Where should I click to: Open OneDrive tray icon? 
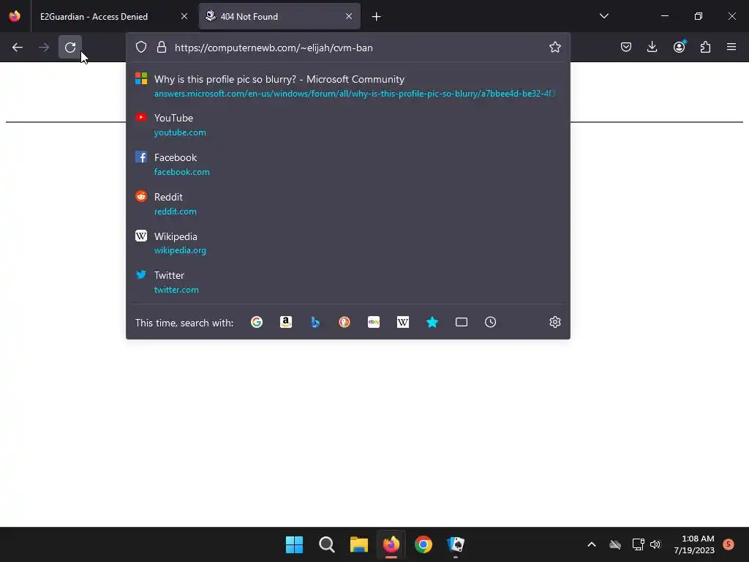[x=614, y=544]
